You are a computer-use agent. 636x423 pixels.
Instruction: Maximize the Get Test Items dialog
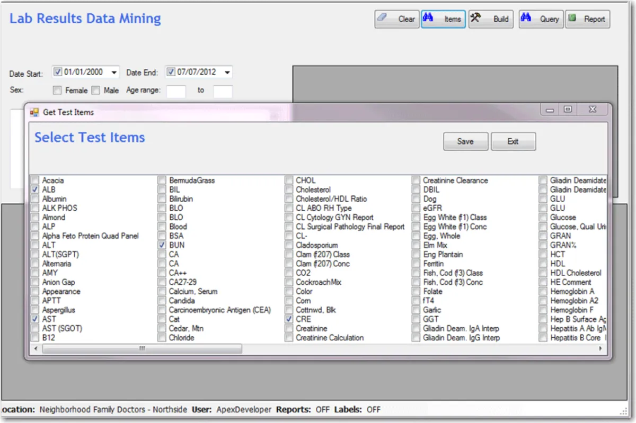568,110
